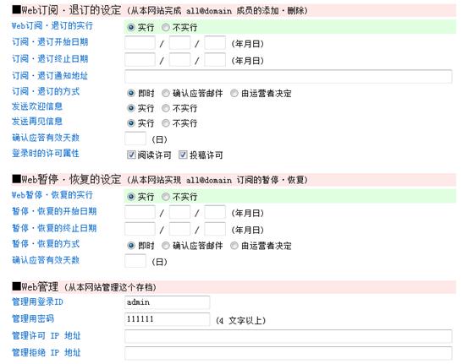Click year field of 订阅·退订开始日期
Screen dimensions: 468x364
click(140, 42)
